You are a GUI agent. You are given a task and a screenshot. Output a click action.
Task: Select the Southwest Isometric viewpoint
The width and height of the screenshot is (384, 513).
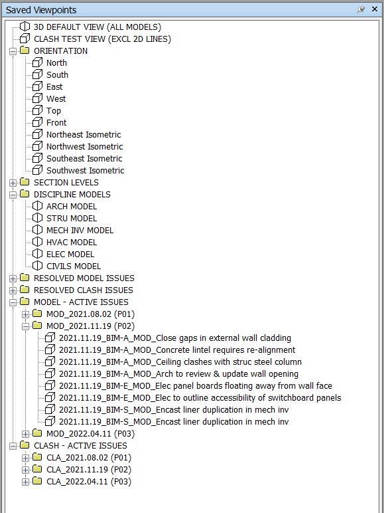pos(86,171)
